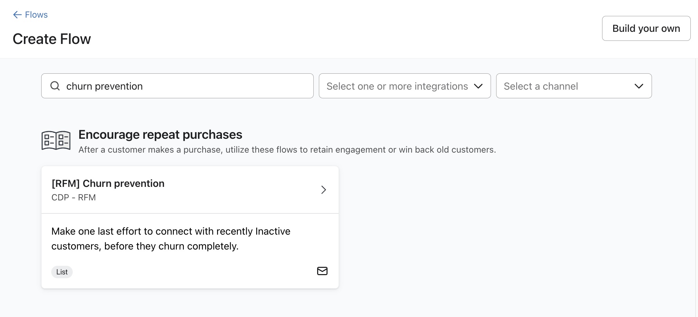Open the Select a channel dropdown text
The image size is (698, 317).
click(540, 86)
